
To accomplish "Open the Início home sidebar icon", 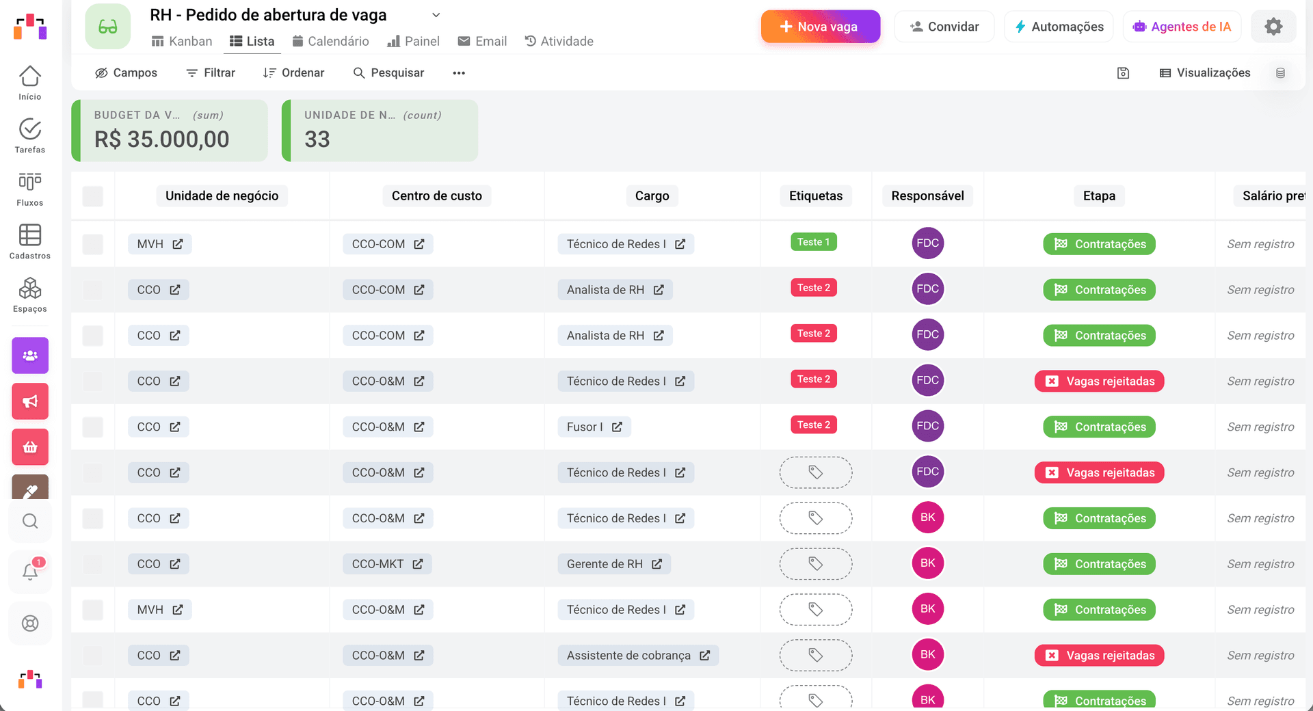I will click(30, 83).
